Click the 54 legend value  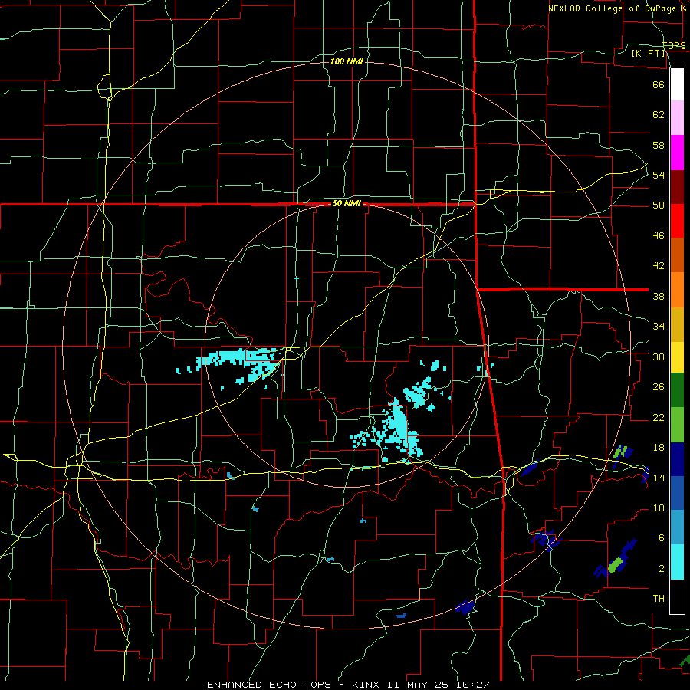click(x=659, y=175)
